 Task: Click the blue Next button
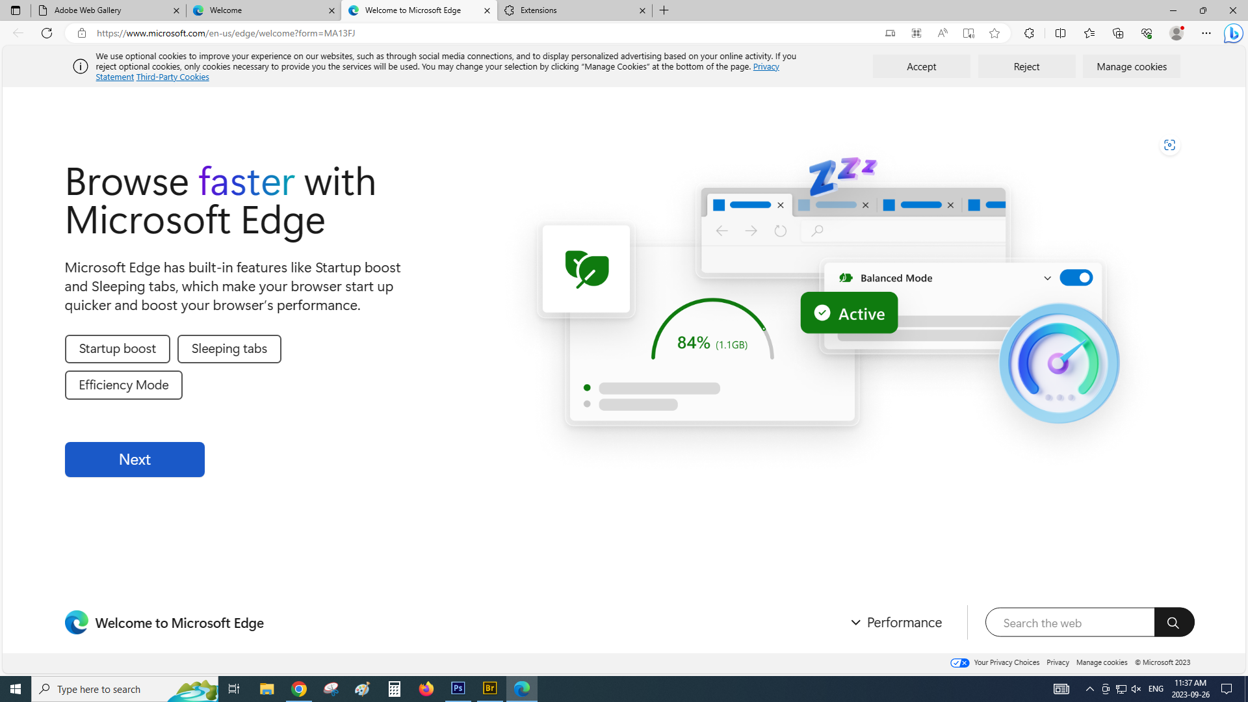(135, 460)
